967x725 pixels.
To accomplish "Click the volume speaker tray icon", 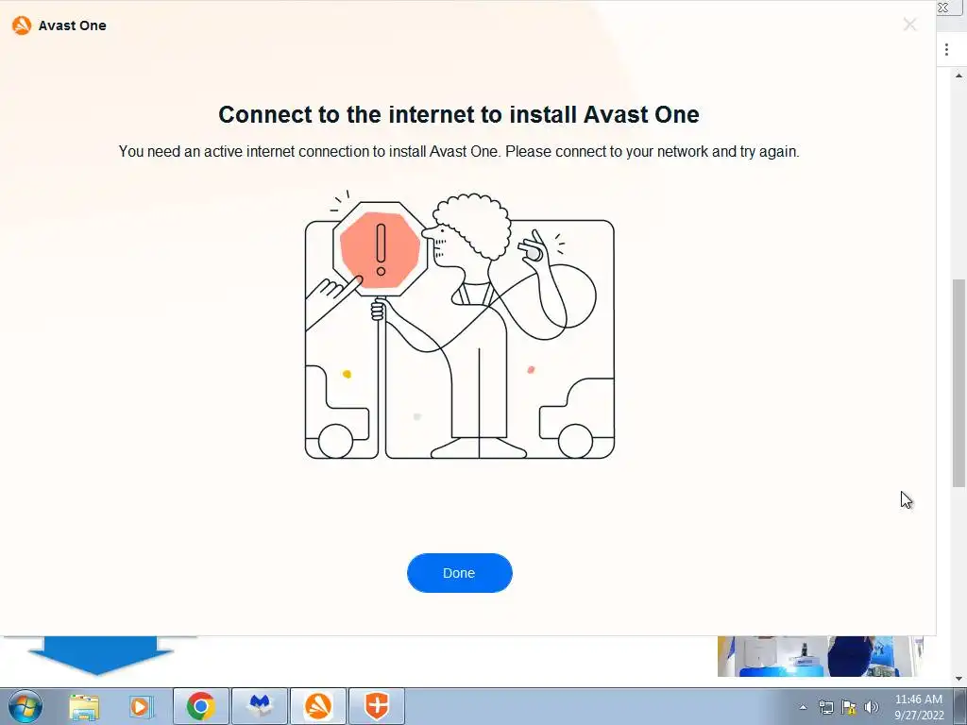I will click(872, 707).
